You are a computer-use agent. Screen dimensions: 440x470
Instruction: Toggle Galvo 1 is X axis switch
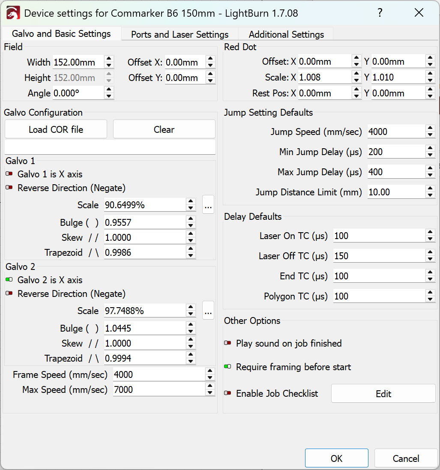9,174
